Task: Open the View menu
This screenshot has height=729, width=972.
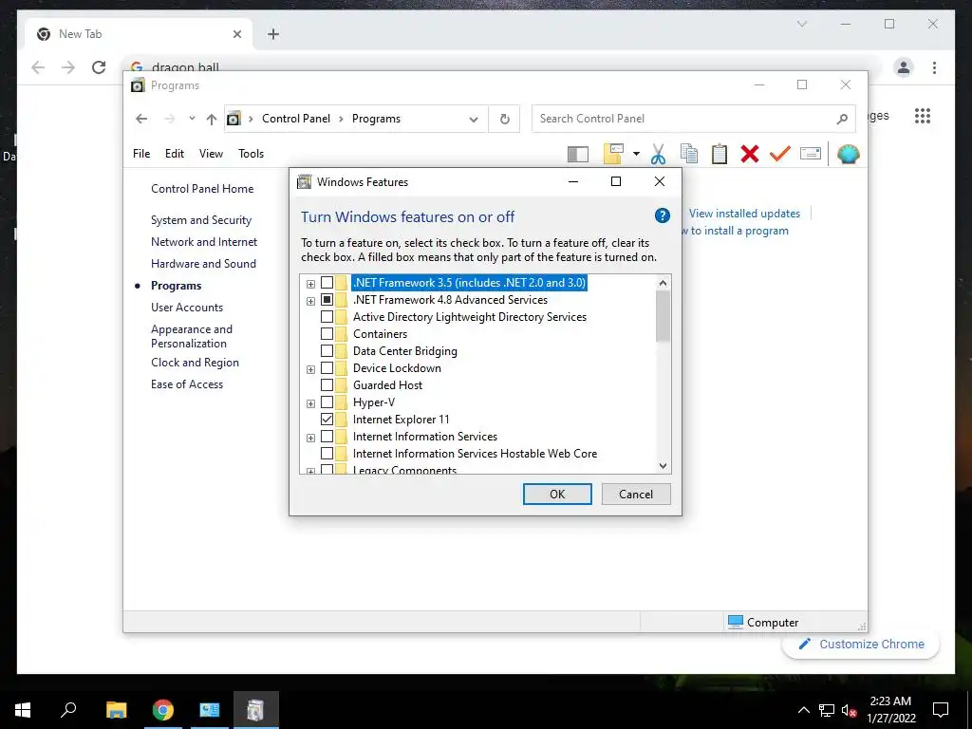Action: click(211, 154)
